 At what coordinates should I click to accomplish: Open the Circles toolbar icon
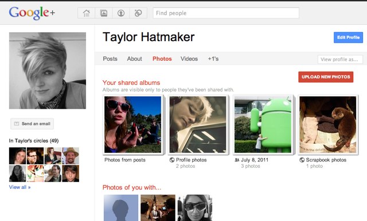(x=138, y=13)
